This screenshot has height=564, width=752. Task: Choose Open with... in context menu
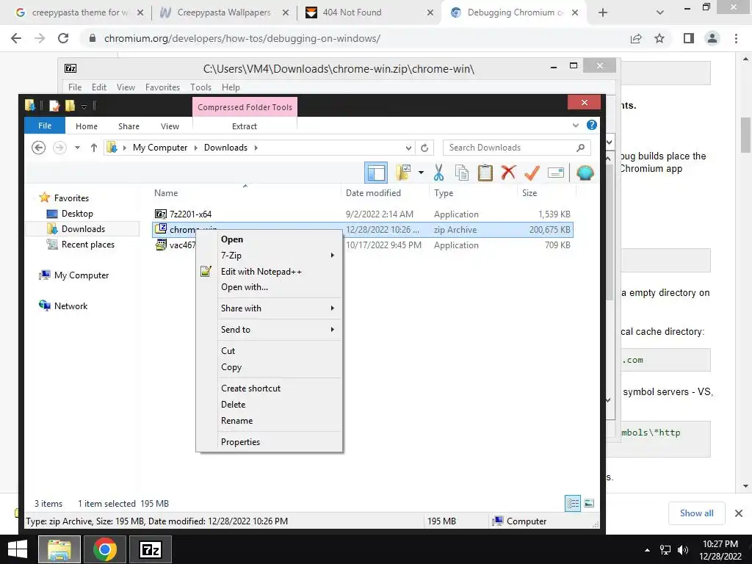click(x=270, y=287)
